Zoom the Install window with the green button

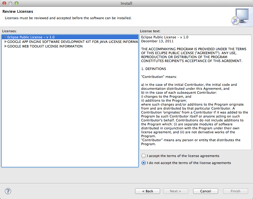pyautogui.click(x=16, y=3)
